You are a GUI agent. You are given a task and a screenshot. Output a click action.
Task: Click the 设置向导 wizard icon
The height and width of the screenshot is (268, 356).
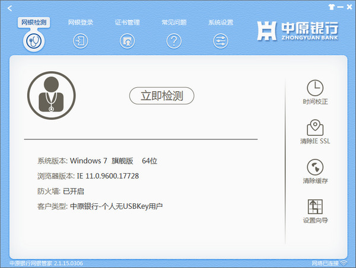315,207
